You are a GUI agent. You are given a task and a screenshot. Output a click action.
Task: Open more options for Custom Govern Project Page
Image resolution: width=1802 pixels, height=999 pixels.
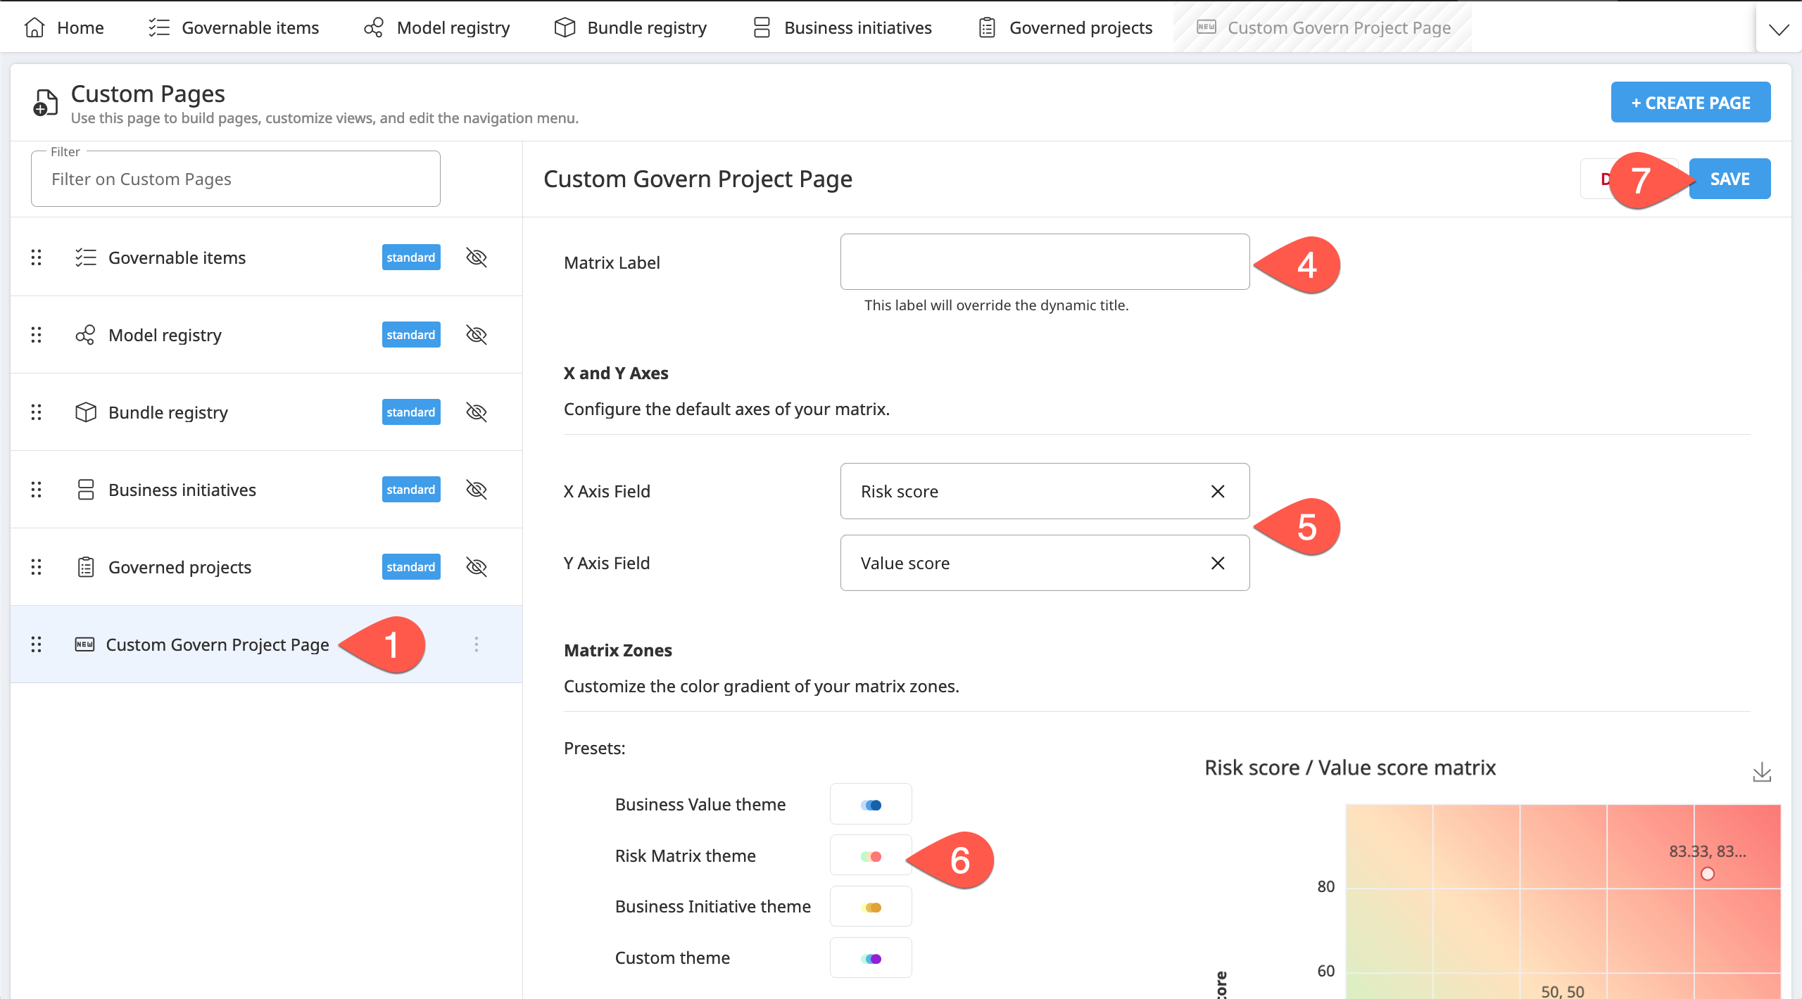(x=477, y=644)
